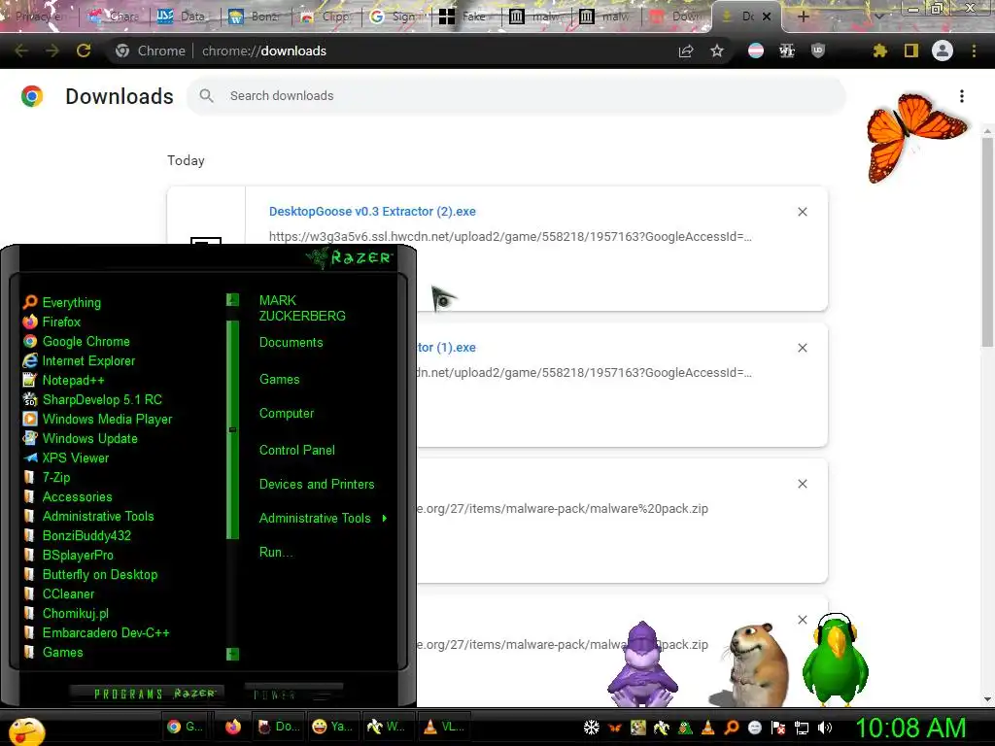Expand the 7-Zip folder
Screen dimensions: 995x746
[x=47, y=477]
